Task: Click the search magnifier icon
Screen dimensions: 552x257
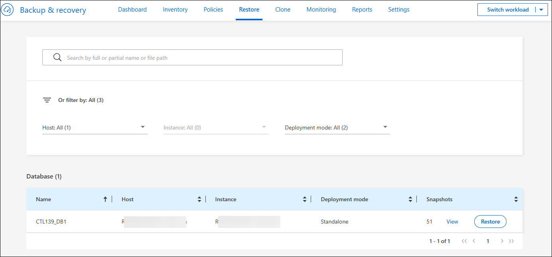Action: (x=57, y=57)
